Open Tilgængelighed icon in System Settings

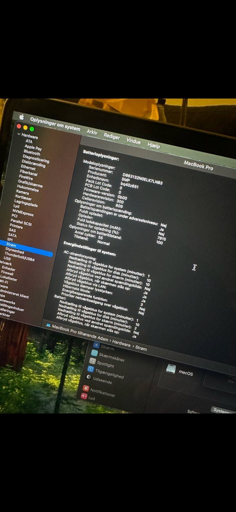pyautogui.click(x=90, y=369)
